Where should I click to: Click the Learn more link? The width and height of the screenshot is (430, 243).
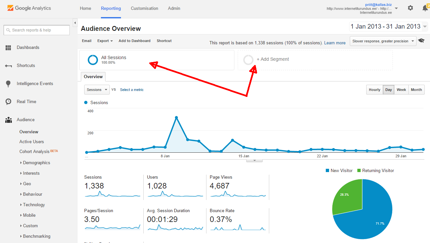coord(335,43)
